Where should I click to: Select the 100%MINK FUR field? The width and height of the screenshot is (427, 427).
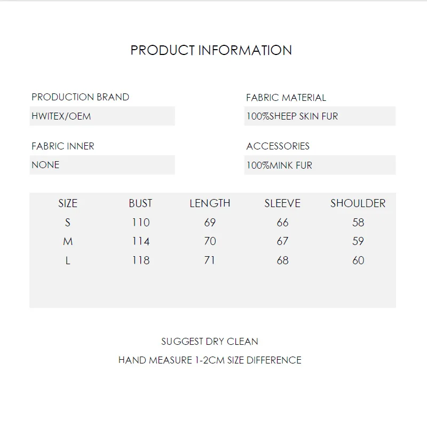319,165
